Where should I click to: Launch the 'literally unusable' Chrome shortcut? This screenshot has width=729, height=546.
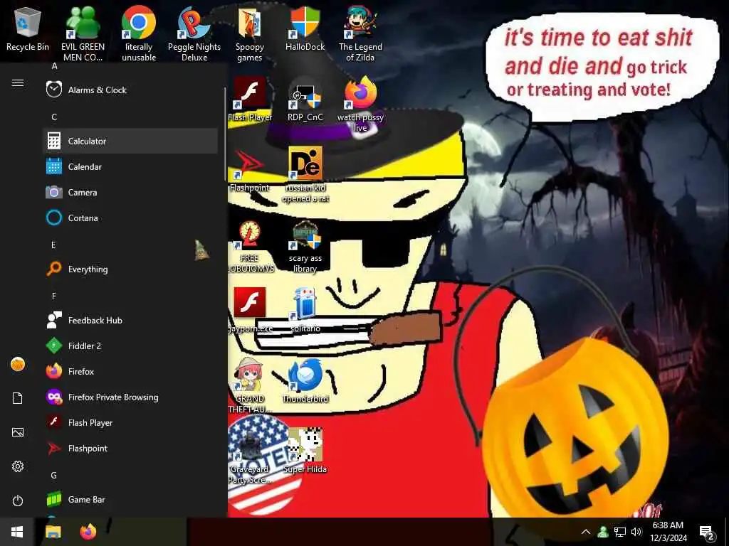coord(139,34)
